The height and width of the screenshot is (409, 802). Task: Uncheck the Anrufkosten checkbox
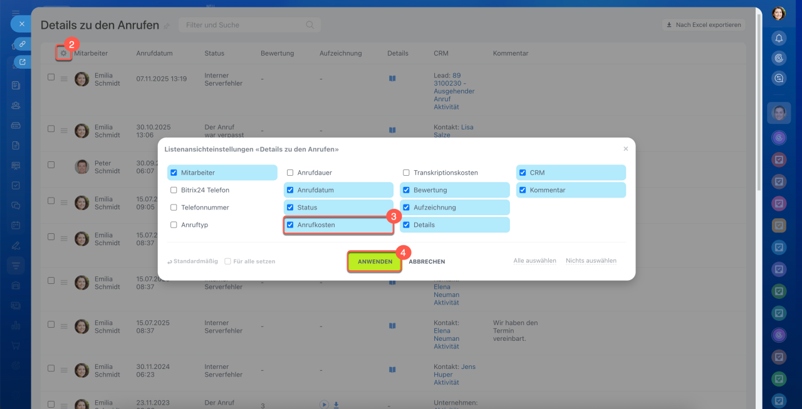click(290, 225)
